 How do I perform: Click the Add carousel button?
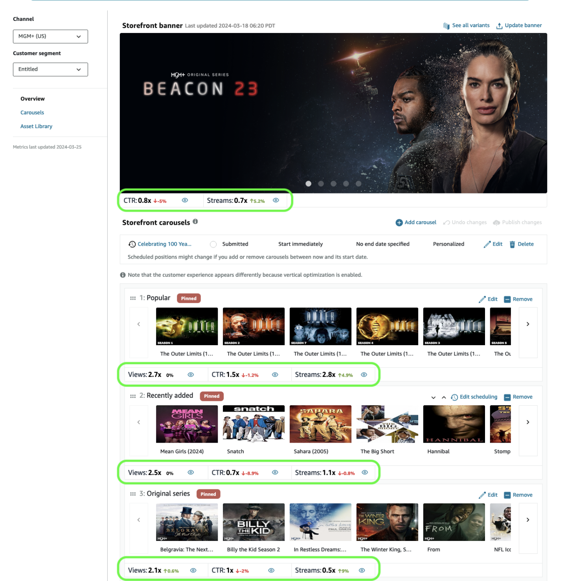[416, 222]
